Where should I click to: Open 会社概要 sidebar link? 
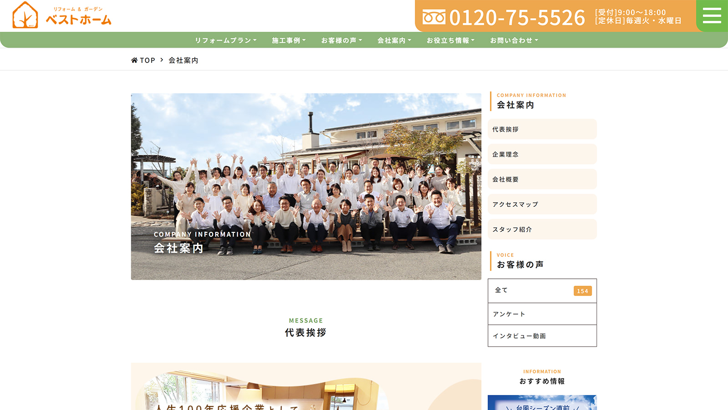[x=542, y=179]
